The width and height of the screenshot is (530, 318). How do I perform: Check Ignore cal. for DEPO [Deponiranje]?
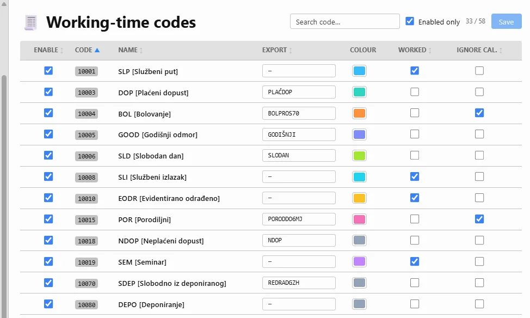(x=479, y=304)
